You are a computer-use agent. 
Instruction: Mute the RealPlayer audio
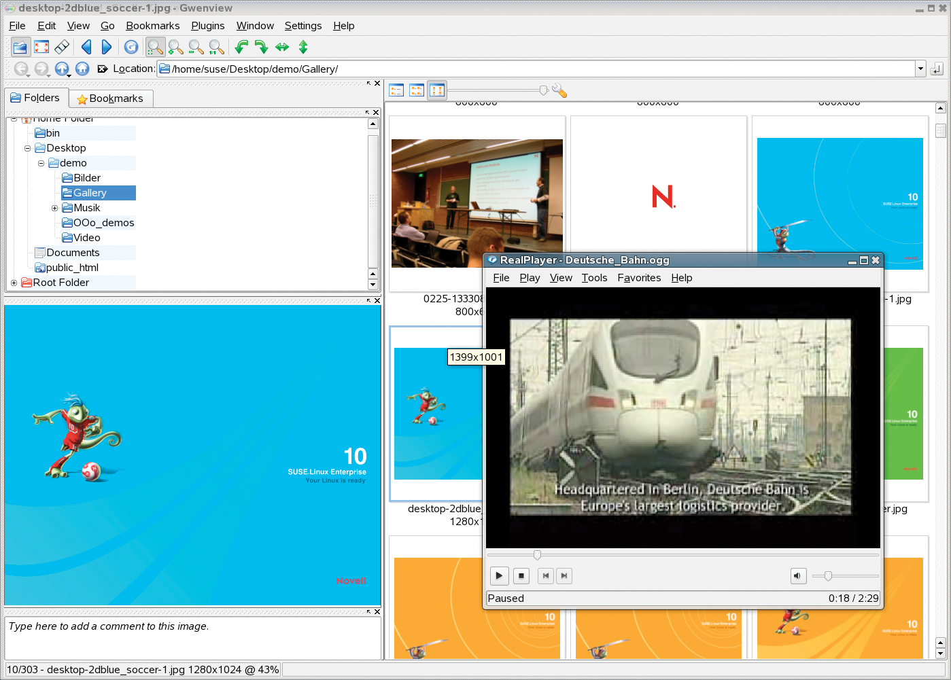(798, 576)
